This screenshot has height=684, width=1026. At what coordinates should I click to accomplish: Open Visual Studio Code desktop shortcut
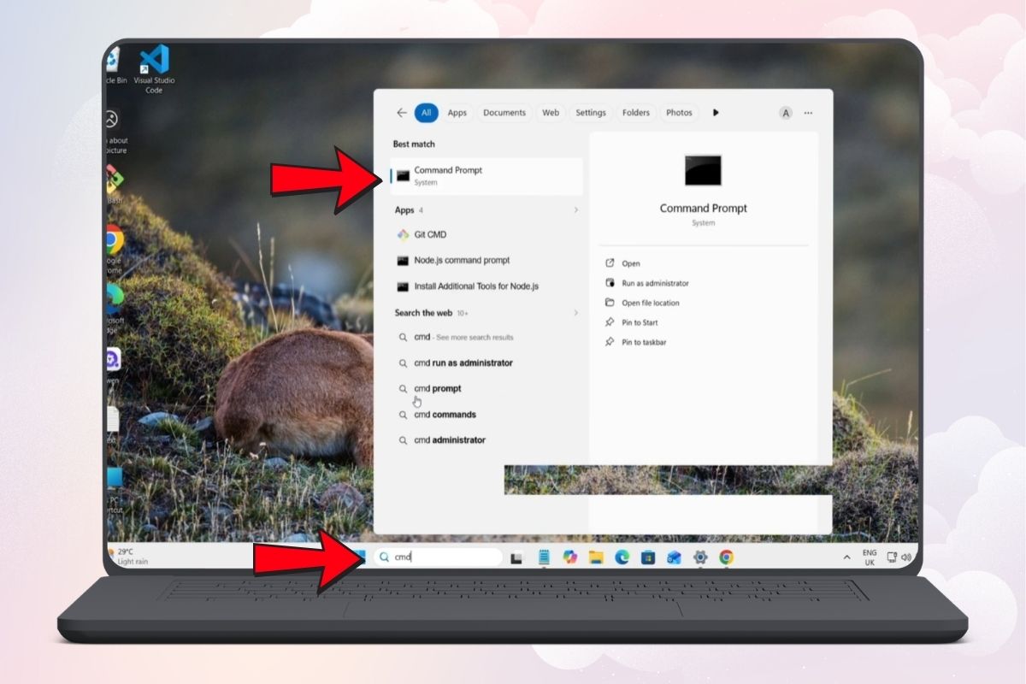pos(154,70)
